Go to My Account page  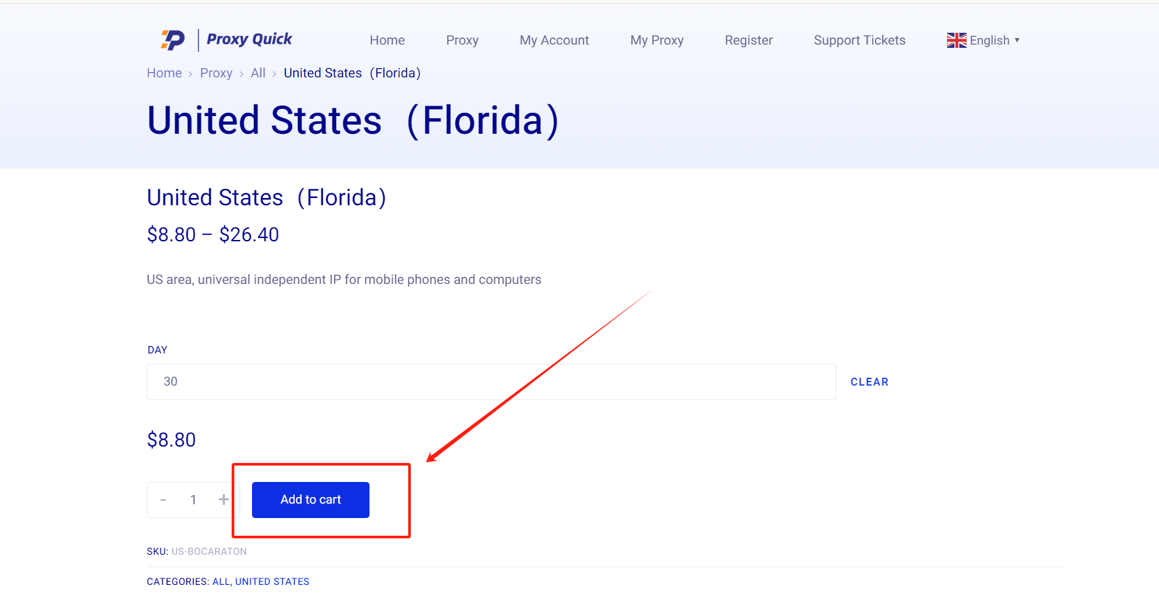click(554, 40)
